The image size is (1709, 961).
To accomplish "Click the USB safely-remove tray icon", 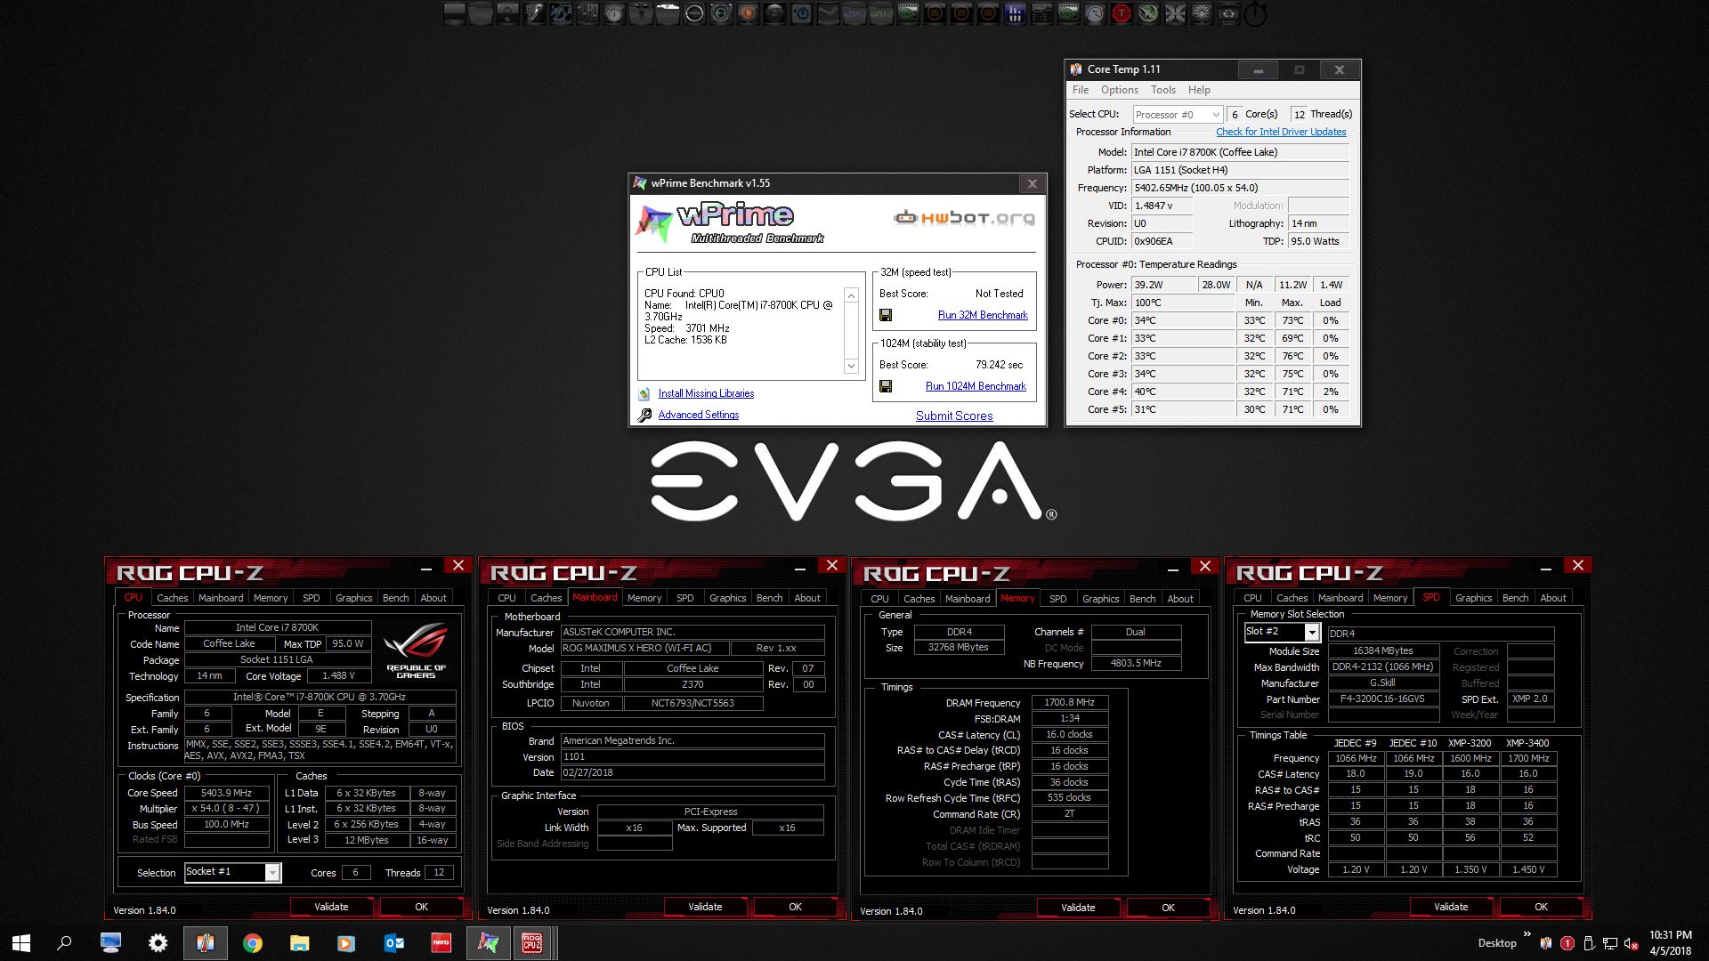I will coord(1589,943).
